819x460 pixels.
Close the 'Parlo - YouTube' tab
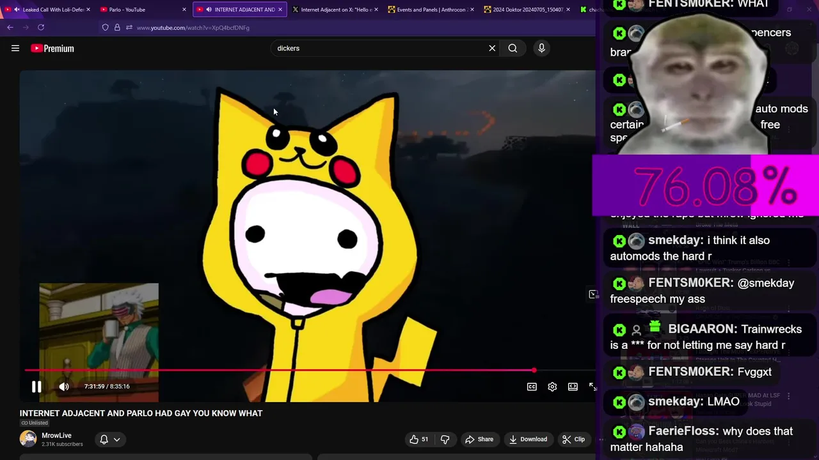(x=184, y=10)
